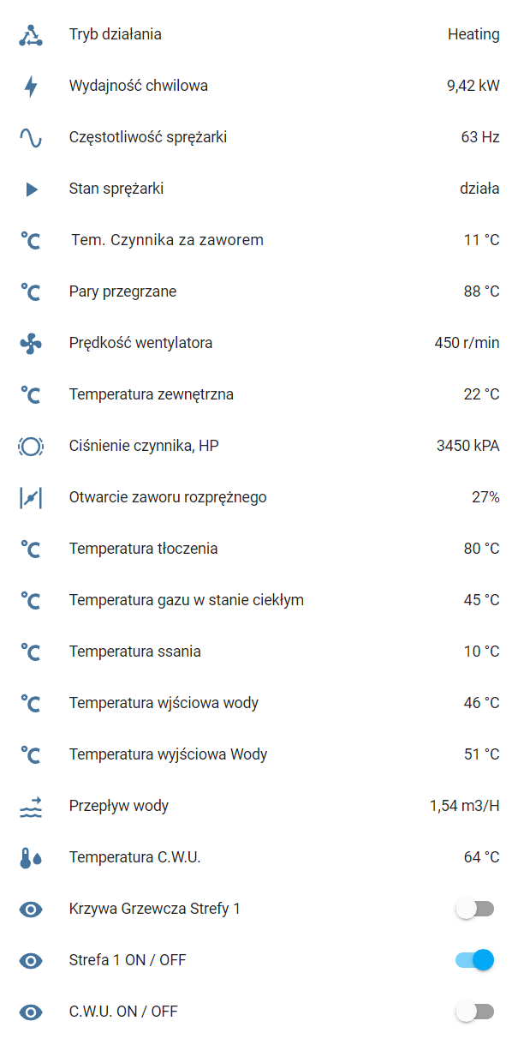Open the Temperatura tłoczenia entity row
Viewport: 512px width, 1039px height.
coord(256,549)
